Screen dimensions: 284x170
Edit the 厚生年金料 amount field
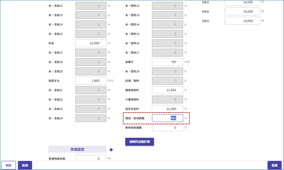(x=167, y=109)
